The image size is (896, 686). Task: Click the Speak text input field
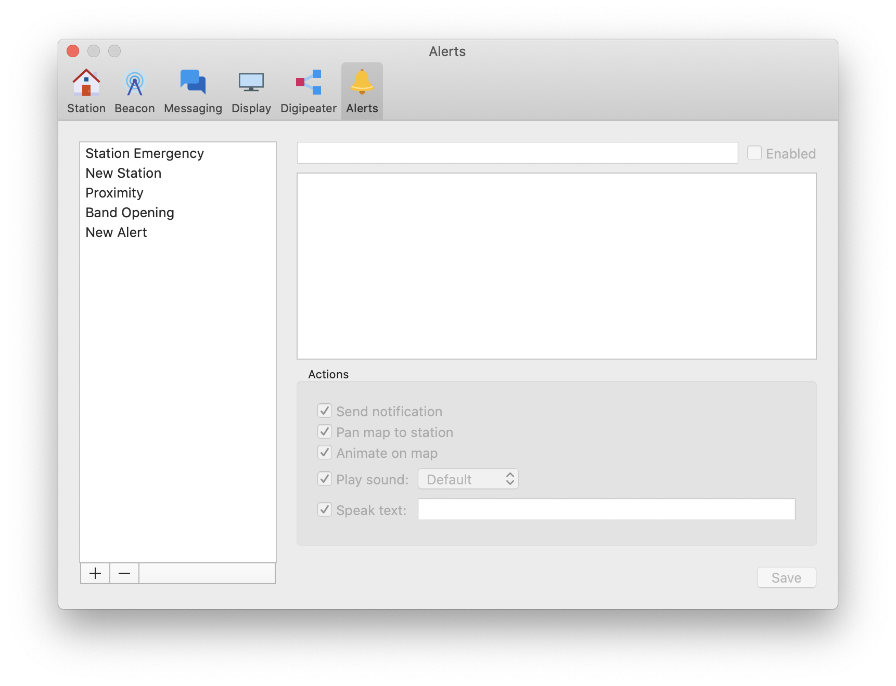606,509
